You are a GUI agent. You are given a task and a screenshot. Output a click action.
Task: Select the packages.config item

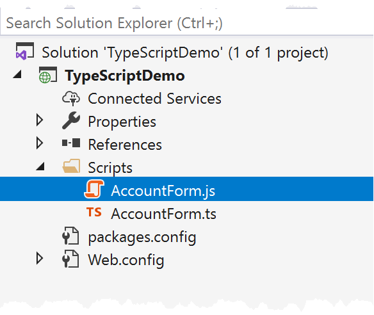(x=142, y=238)
